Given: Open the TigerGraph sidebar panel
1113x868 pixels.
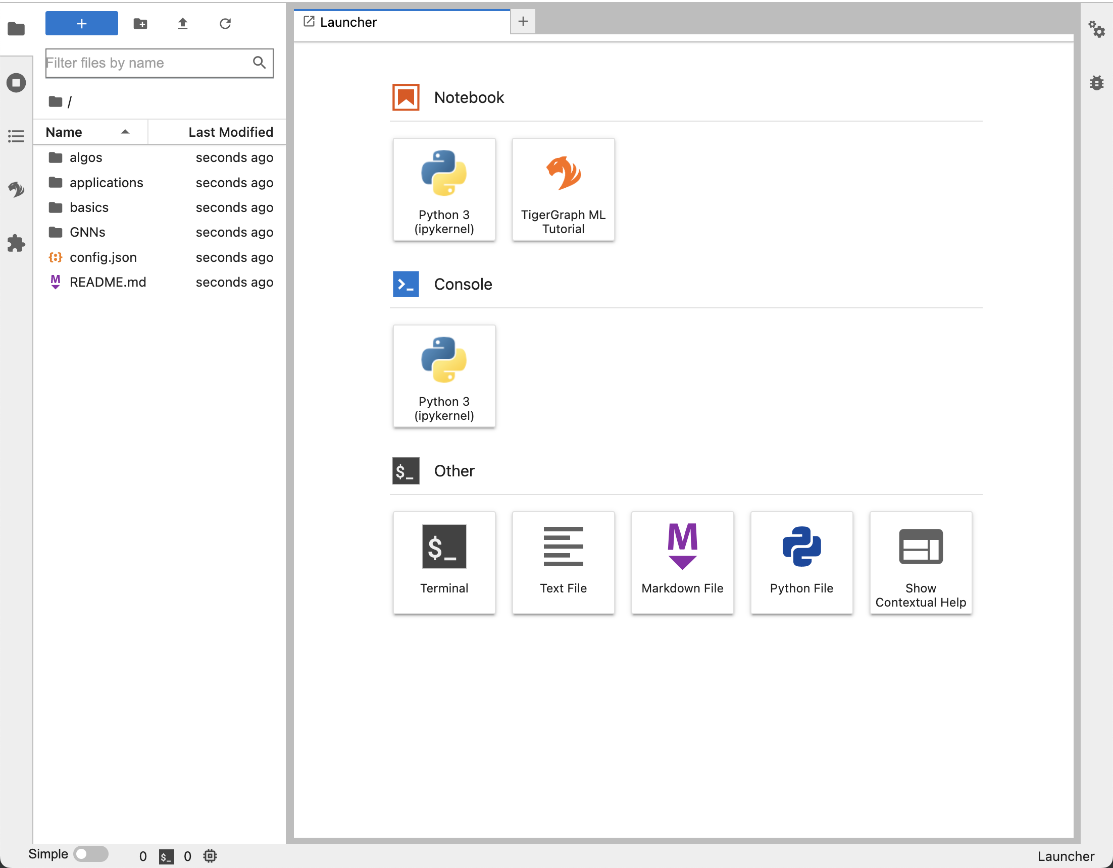Looking at the screenshot, I should coord(16,189).
